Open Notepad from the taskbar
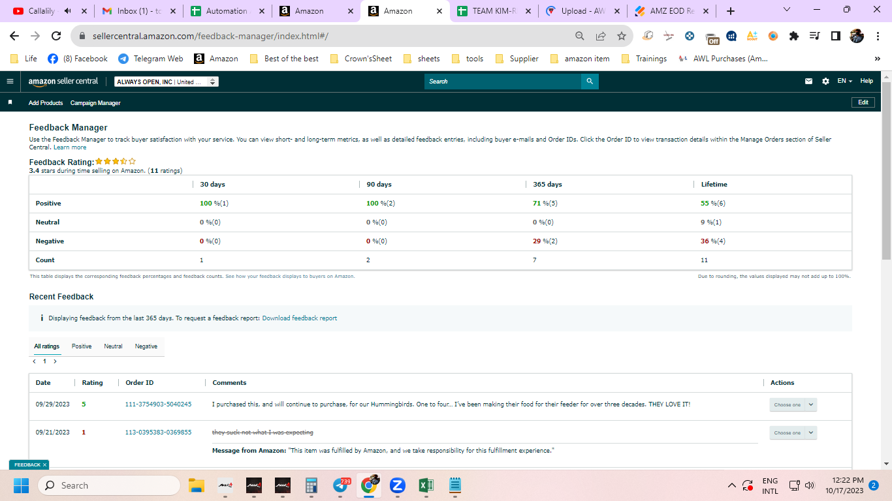The image size is (892, 501). (x=455, y=485)
